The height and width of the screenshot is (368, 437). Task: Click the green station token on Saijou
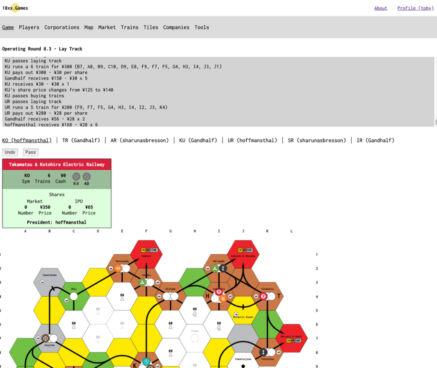click(142, 282)
